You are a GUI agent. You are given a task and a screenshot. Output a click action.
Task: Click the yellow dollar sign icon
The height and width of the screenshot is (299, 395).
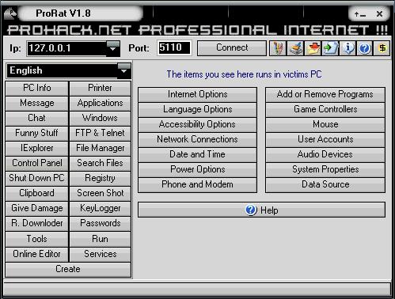(x=382, y=48)
